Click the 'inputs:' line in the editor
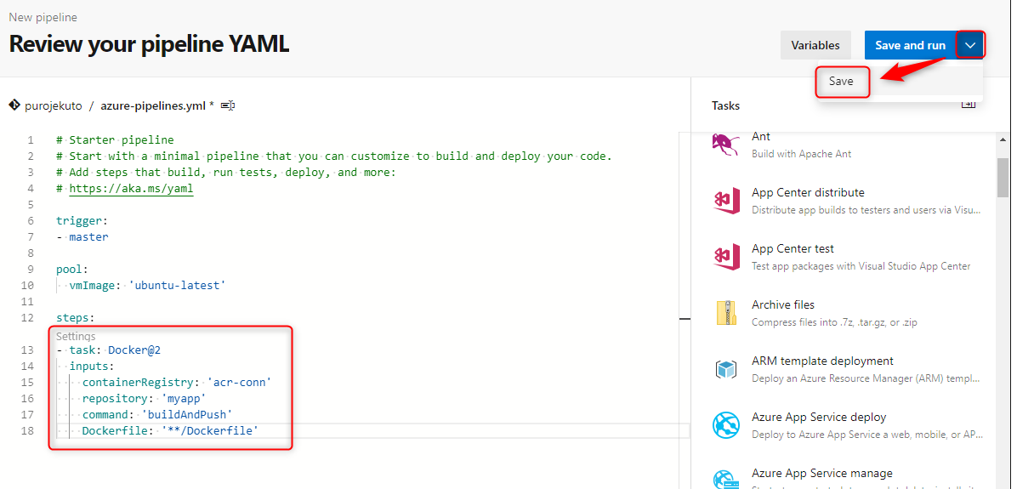This screenshot has width=1017, height=489. (x=92, y=366)
